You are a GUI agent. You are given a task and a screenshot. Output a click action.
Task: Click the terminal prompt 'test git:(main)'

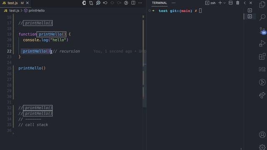coord(175,11)
